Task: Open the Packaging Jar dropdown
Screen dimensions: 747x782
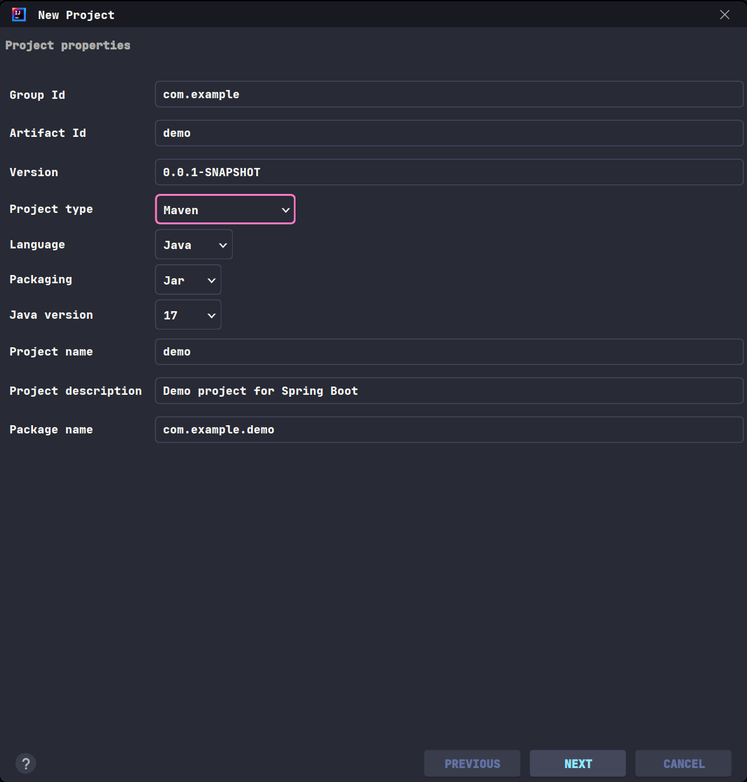Action: tap(188, 280)
